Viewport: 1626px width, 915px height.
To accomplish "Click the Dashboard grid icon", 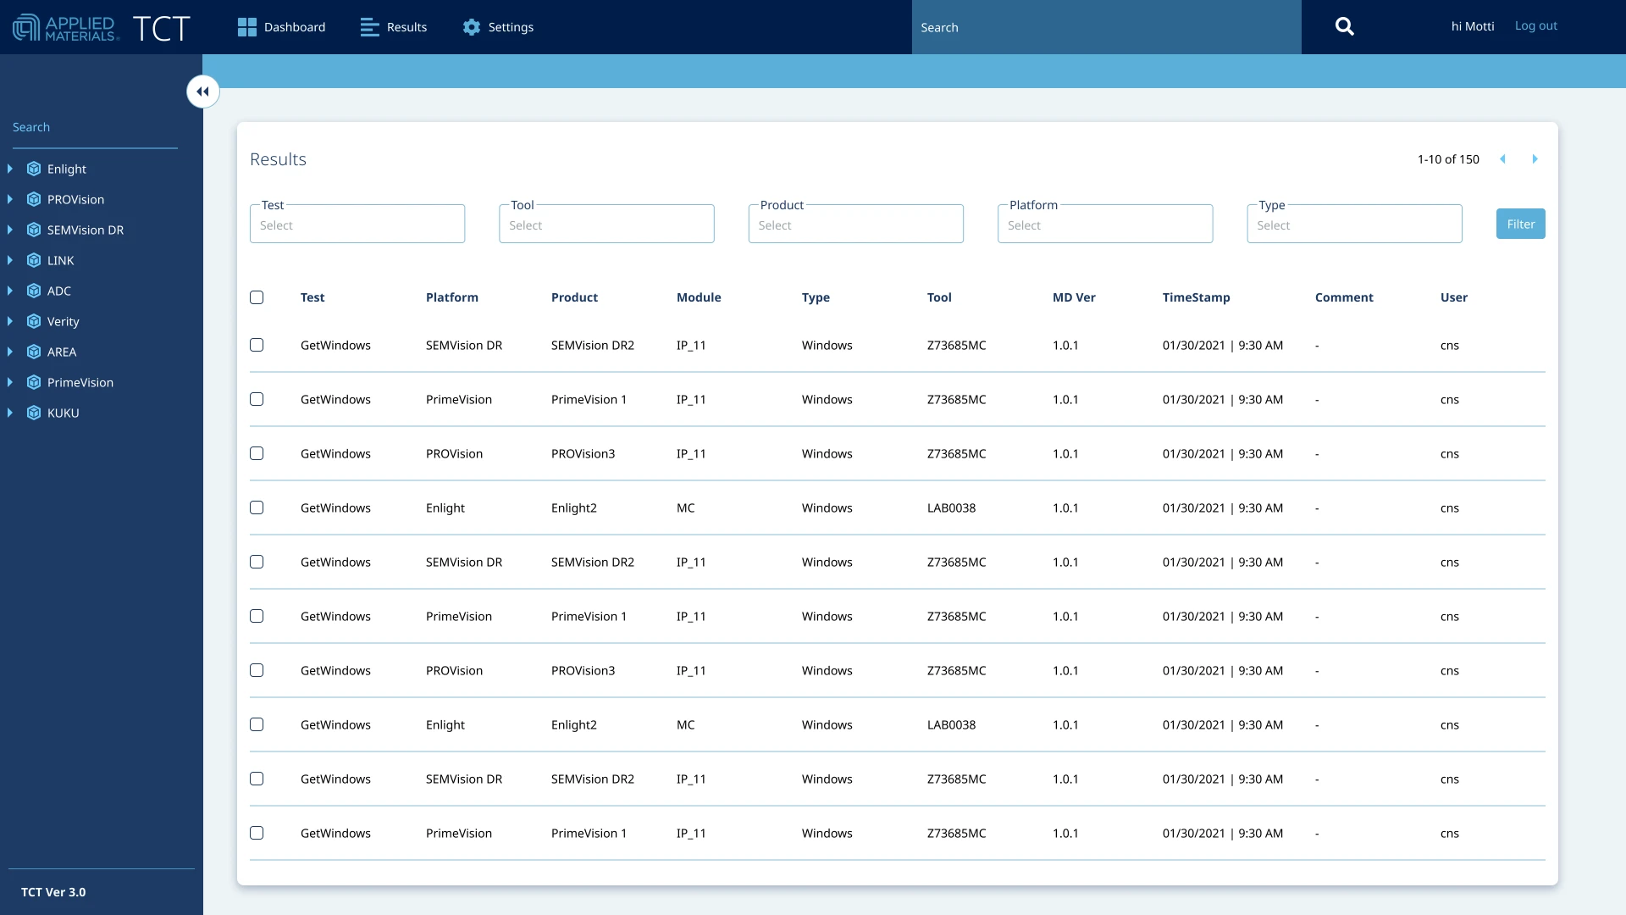I will click(246, 27).
